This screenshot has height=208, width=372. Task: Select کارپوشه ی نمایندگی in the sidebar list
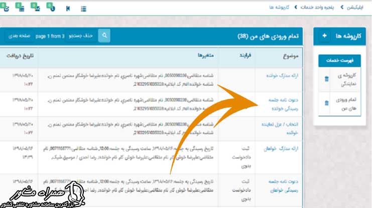click(347, 79)
